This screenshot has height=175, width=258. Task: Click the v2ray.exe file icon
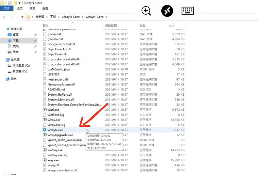44,120
